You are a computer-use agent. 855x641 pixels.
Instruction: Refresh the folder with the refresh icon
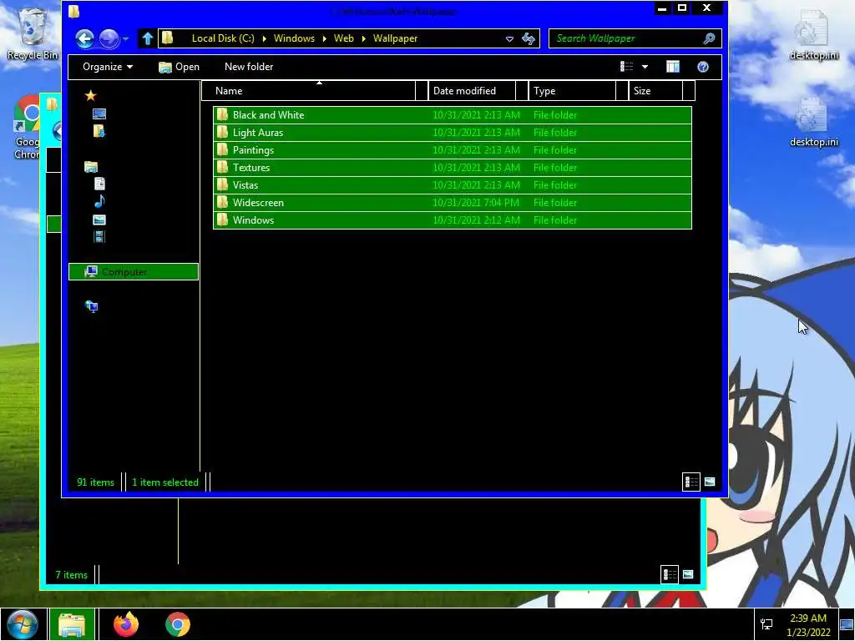[529, 38]
